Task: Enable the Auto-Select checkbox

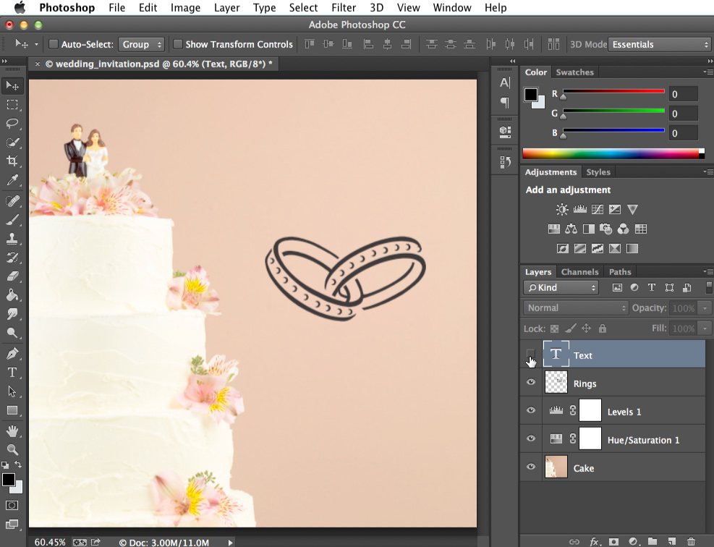Action: [x=53, y=44]
